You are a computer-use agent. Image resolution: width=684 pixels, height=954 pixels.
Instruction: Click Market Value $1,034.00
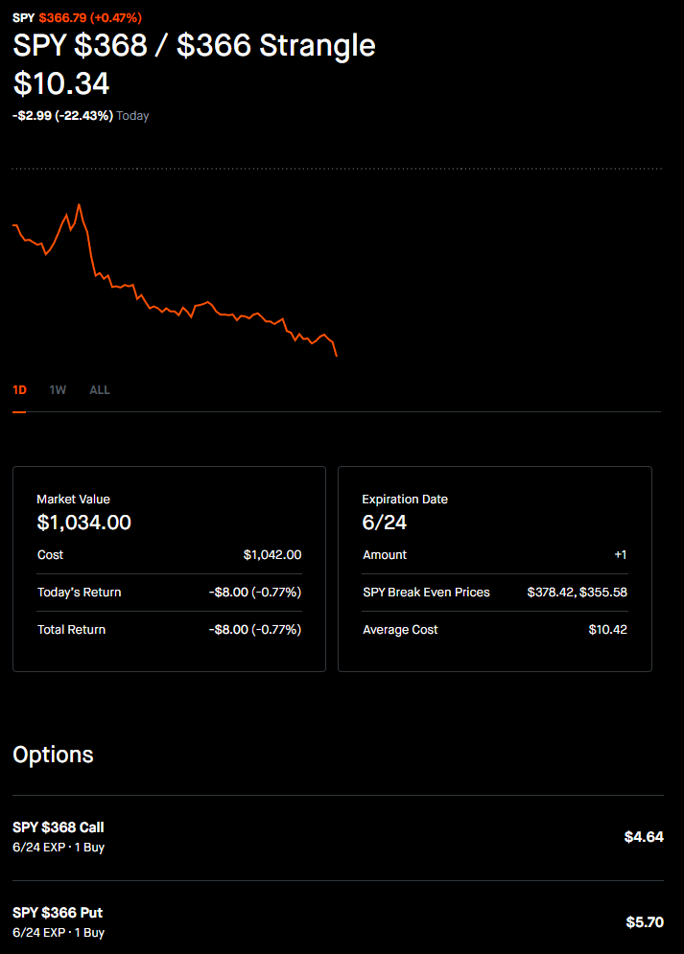click(84, 523)
